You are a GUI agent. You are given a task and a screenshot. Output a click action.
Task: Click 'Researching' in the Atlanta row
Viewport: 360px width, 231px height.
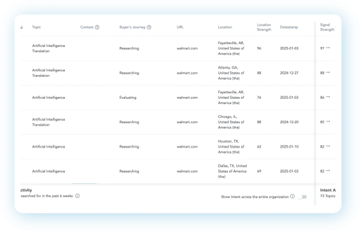tap(129, 73)
